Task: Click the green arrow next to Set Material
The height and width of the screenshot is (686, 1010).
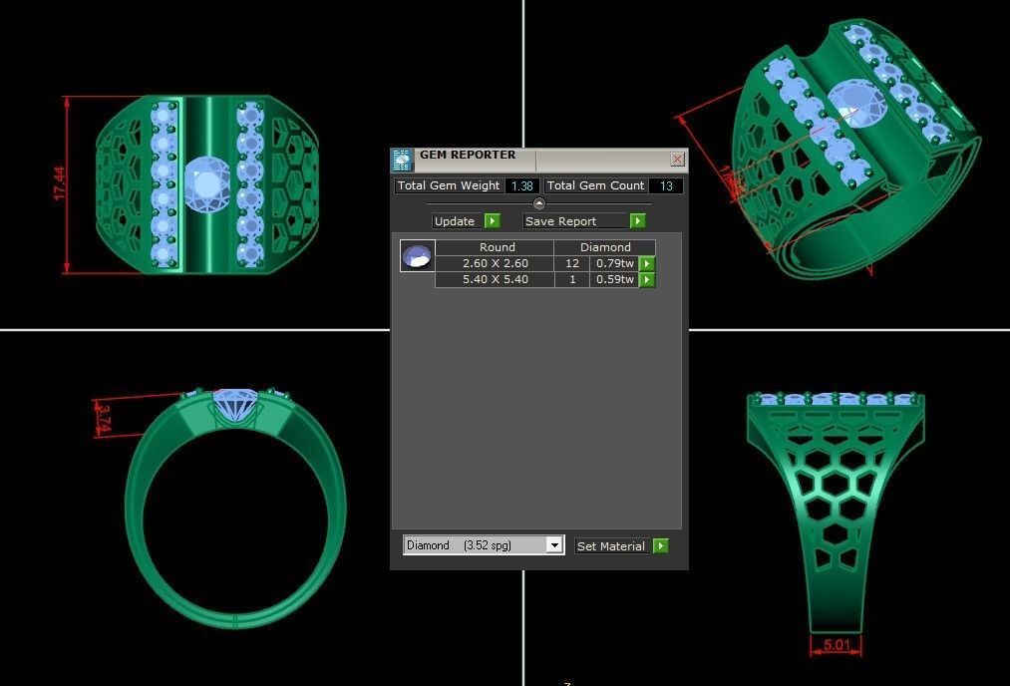Action: [661, 546]
